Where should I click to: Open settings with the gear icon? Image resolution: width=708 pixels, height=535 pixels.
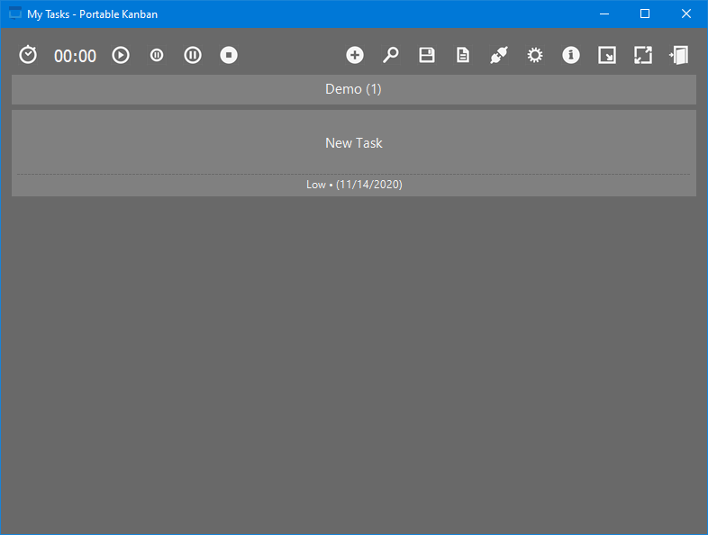pos(535,55)
